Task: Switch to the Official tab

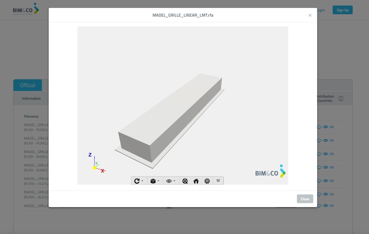Action: 28,85
